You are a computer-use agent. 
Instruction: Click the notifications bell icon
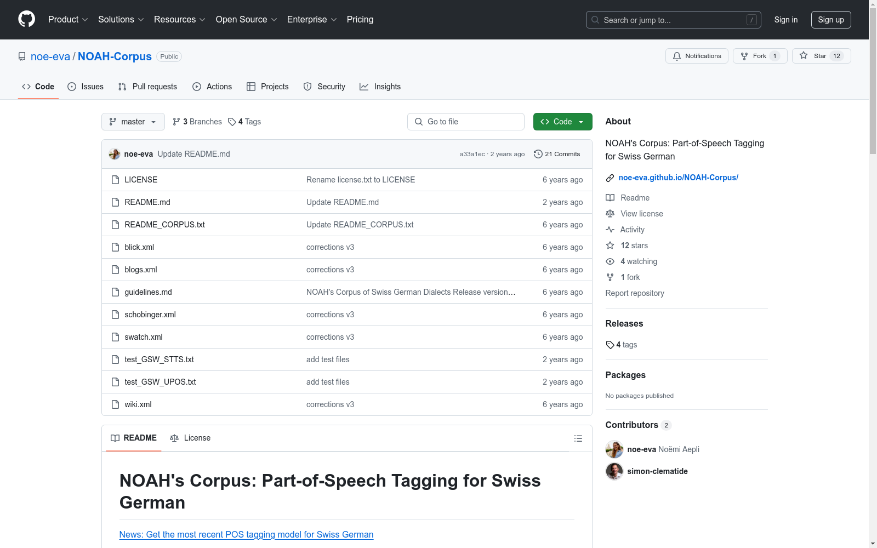pyautogui.click(x=677, y=56)
